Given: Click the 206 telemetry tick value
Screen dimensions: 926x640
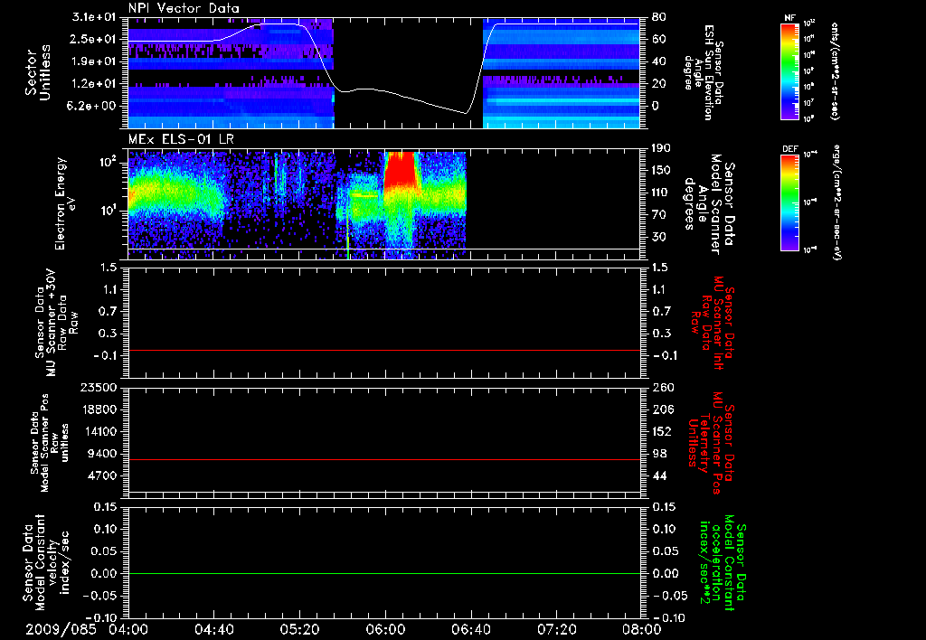Looking at the screenshot, I should 662,409.
